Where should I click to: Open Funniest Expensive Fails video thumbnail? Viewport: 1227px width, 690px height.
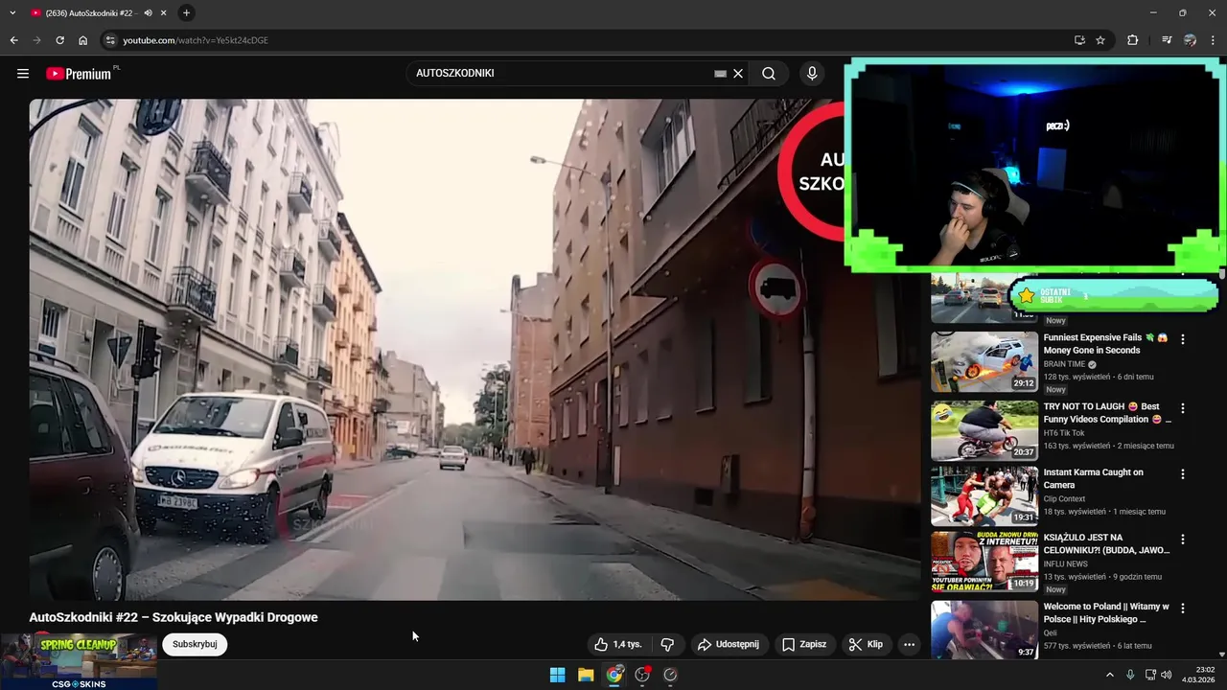pyautogui.click(x=984, y=361)
